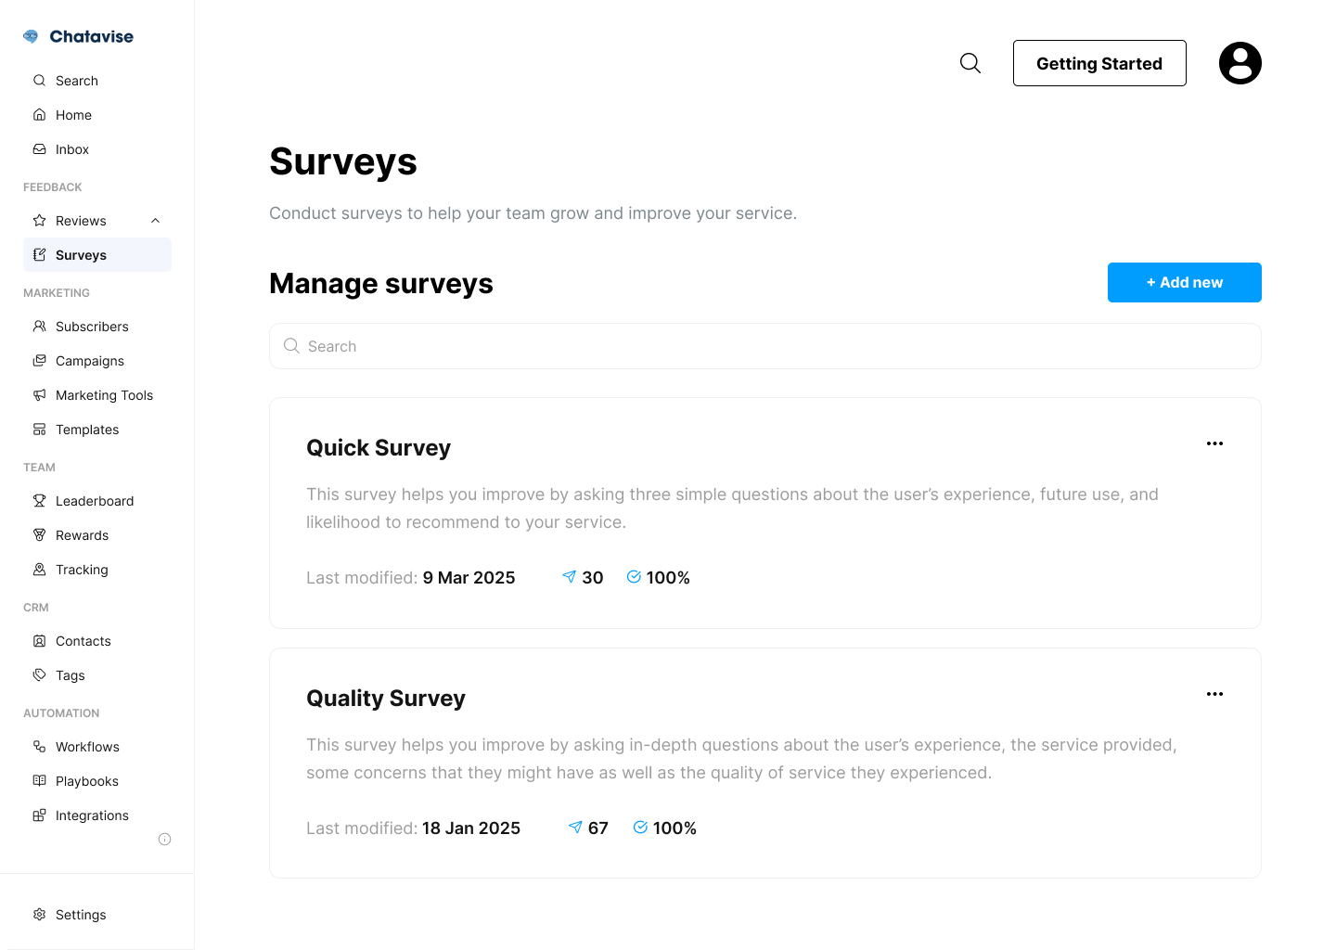Open Quick Survey three-dot options menu
1336x950 pixels.
pyautogui.click(x=1214, y=443)
